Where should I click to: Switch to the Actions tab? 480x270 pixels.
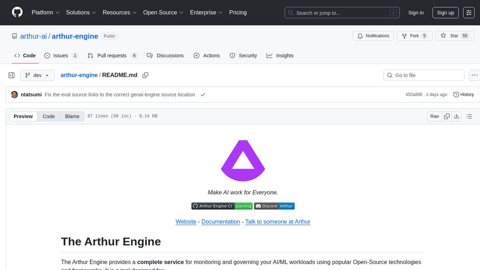pyautogui.click(x=207, y=55)
